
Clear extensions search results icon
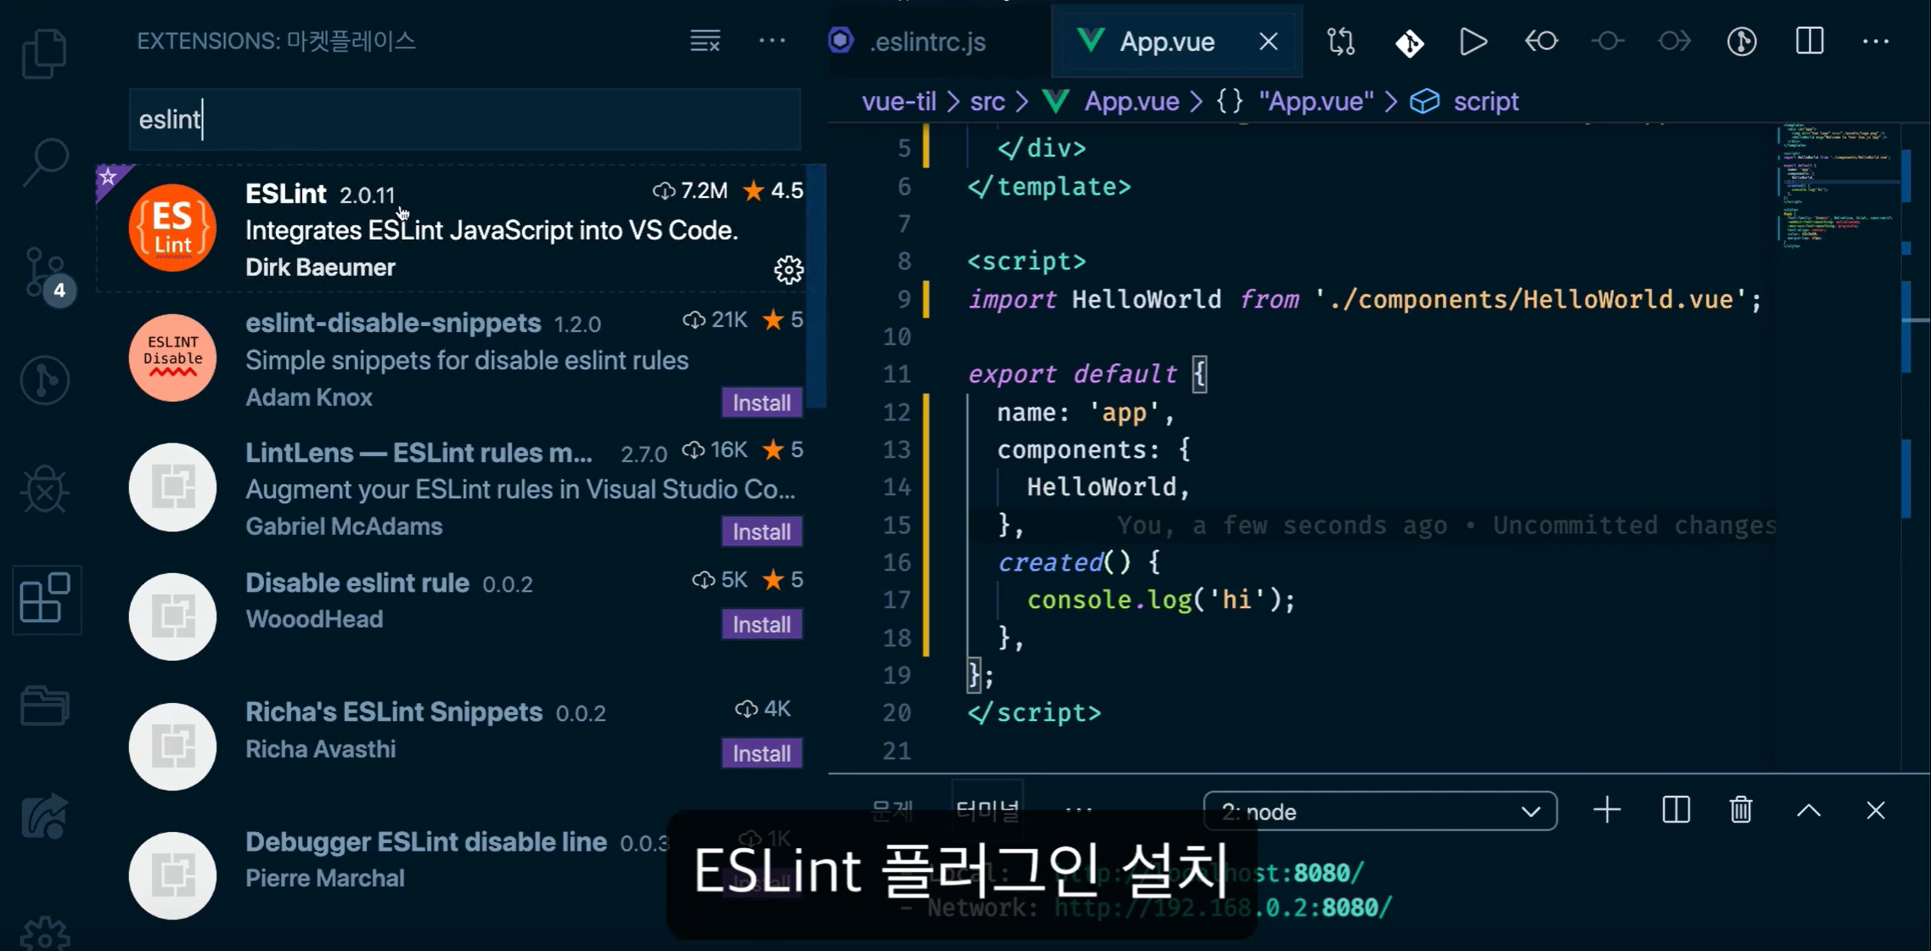coord(705,41)
